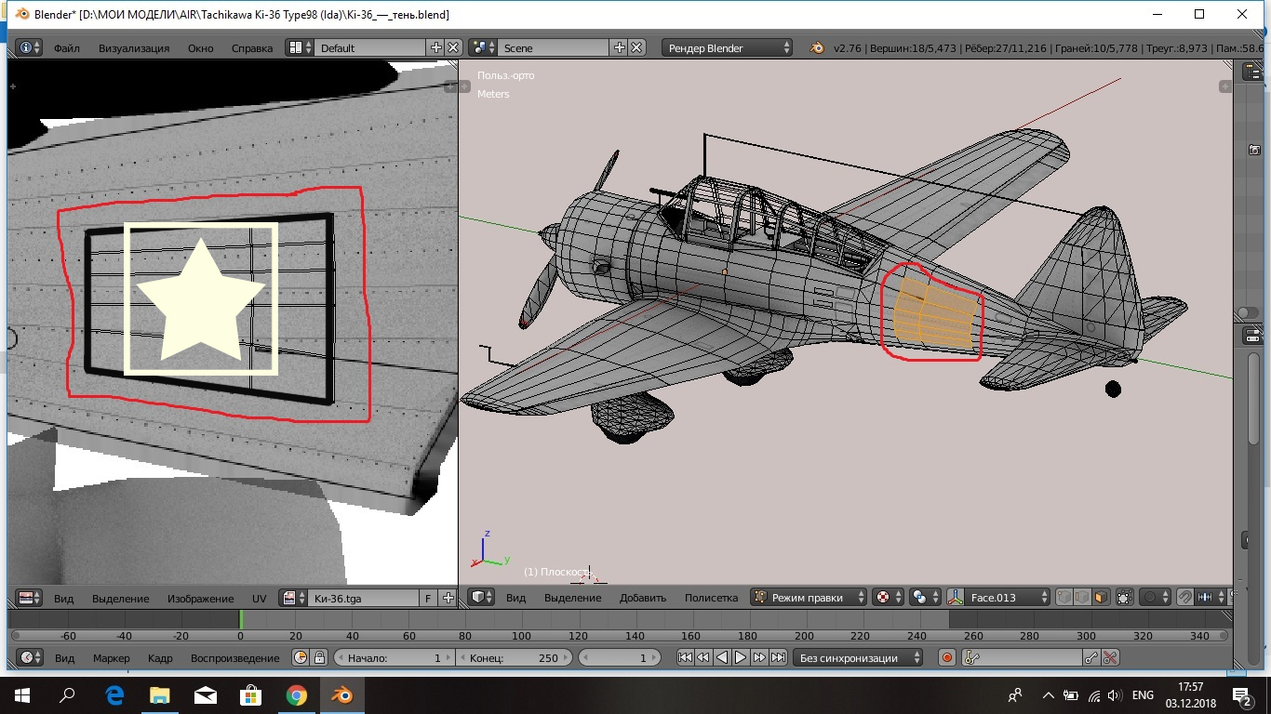
Task: Toggle automatic keyframe record button
Action: (x=947, y=657)
